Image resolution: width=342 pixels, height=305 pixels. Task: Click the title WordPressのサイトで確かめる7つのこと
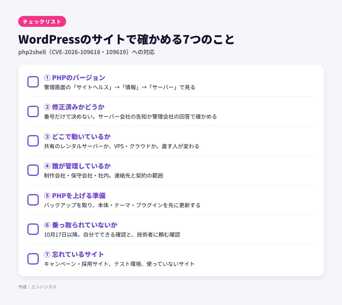(x=126, y=39)
